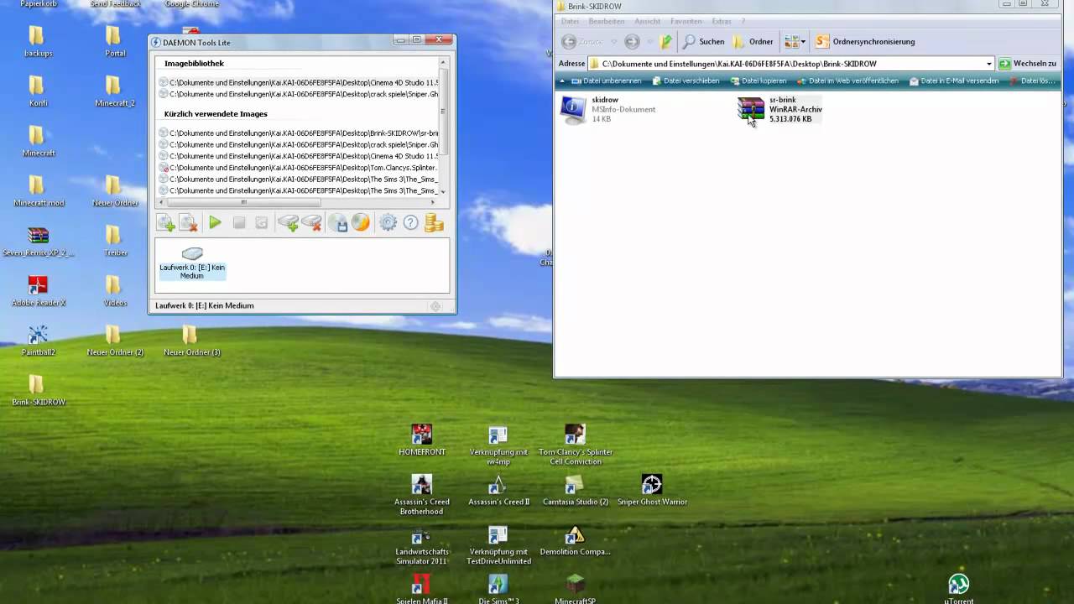Click Datei in E-Mail versenden link
Screen dimensions: 1074x604
(x=953, y=81)
